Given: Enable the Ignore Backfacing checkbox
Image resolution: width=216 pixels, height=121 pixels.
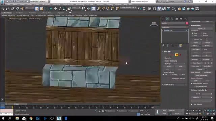Looking at the screenshot, I should coord(164,61).
